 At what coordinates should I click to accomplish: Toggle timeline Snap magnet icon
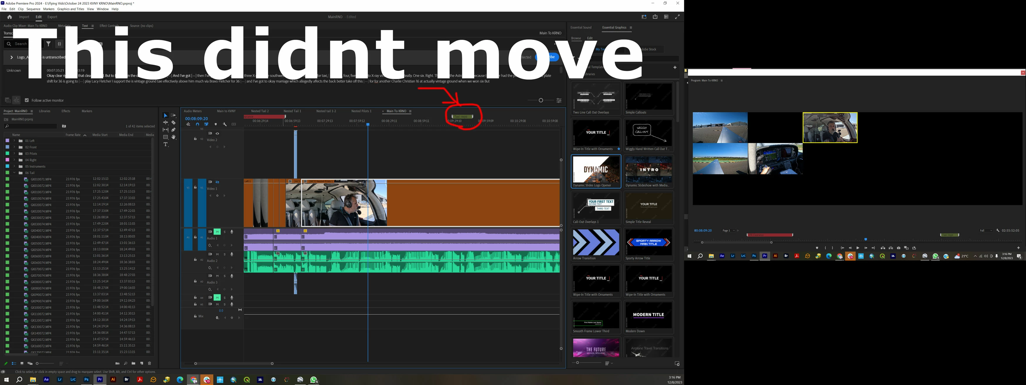[198, 124]
